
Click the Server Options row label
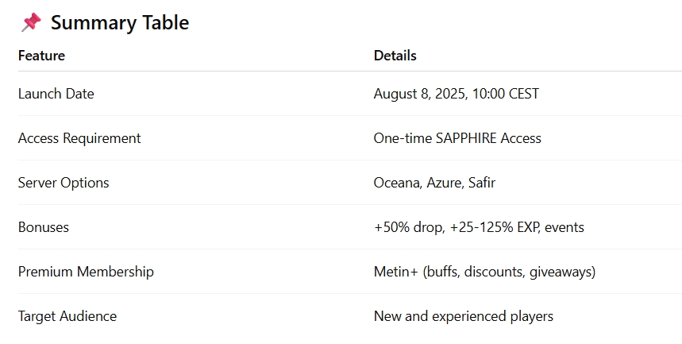64,183
